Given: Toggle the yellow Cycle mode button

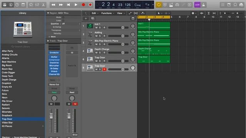Looking at the screenshot, I should point(159,5).
